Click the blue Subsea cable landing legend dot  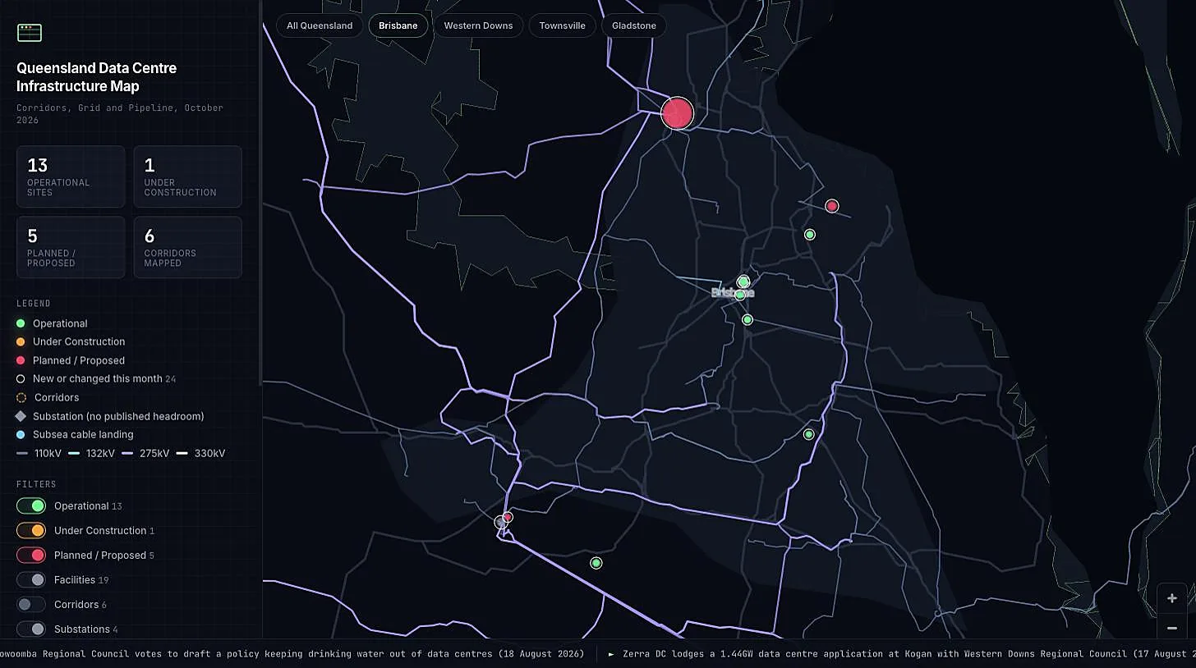point(21,435)
